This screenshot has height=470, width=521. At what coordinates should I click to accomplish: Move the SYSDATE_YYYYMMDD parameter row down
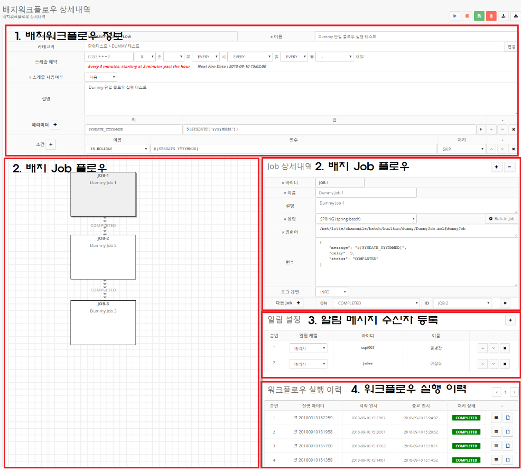point(503,130)
